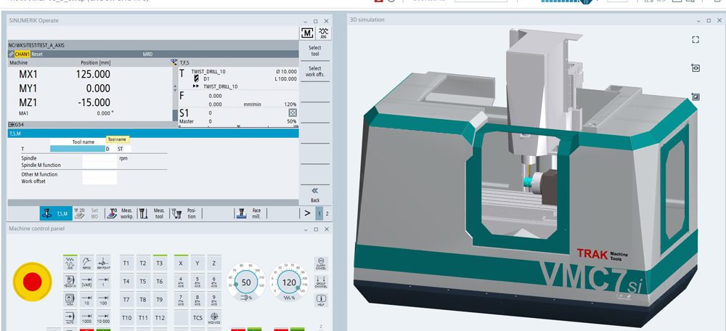This screenshot has width=726, height=331.
Task: Click the T tool name input field
Action: pos(78,149)
